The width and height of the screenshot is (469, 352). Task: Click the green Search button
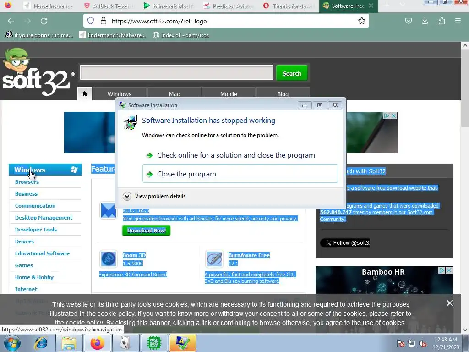coord(292,73)
